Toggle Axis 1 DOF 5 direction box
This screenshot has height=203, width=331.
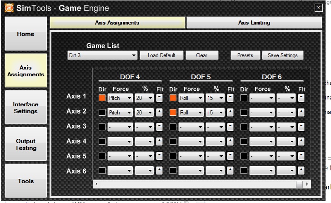pyautogui.click(x=173, y=98)
